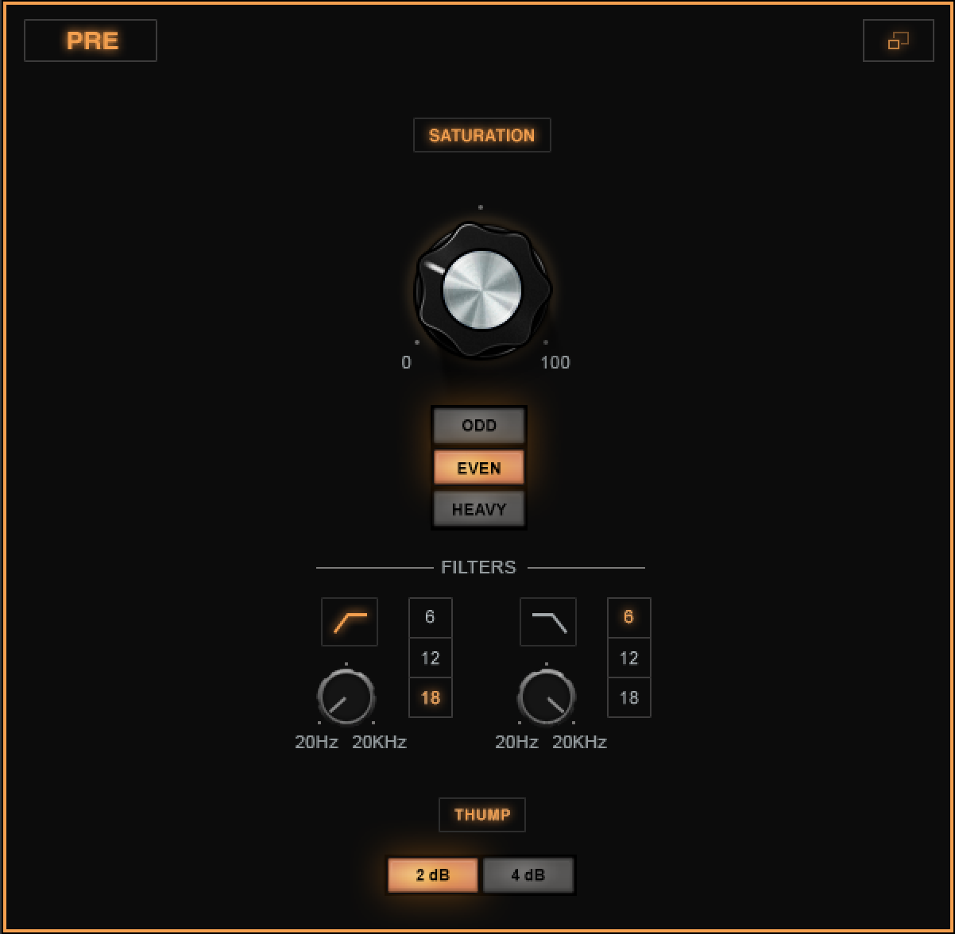Select HEAVY saturation mode
The height and width of the screenshot is (934, 955).
point(479,509)
